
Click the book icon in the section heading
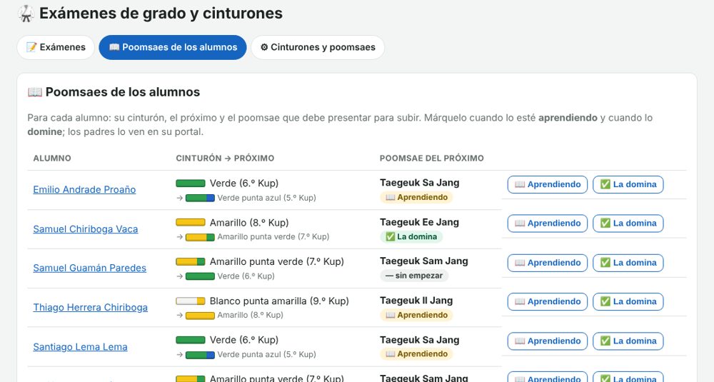click(34, 92)
